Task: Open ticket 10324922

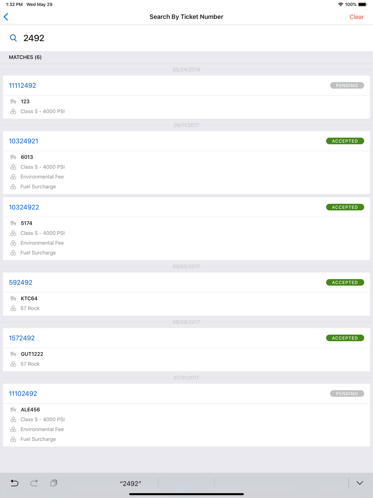Action: point(24,207)
